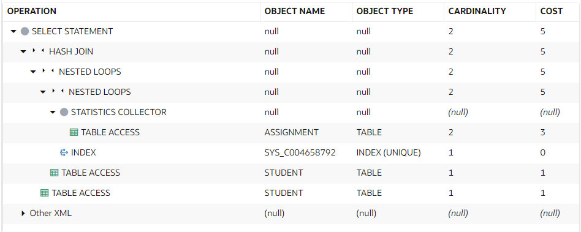Click the join icon beside HASH JOIN

click(x=39, y=51)
